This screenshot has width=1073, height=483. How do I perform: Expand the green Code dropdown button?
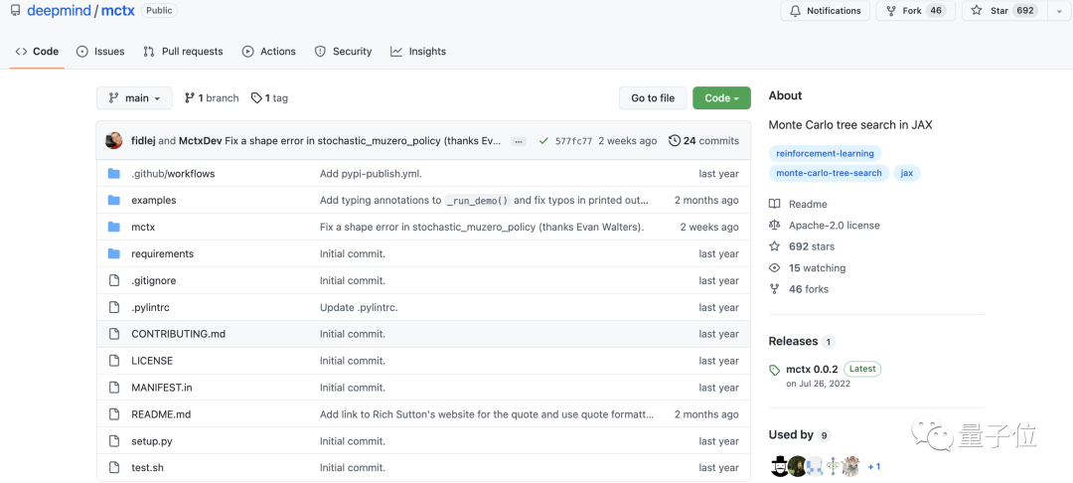[722, 97]
